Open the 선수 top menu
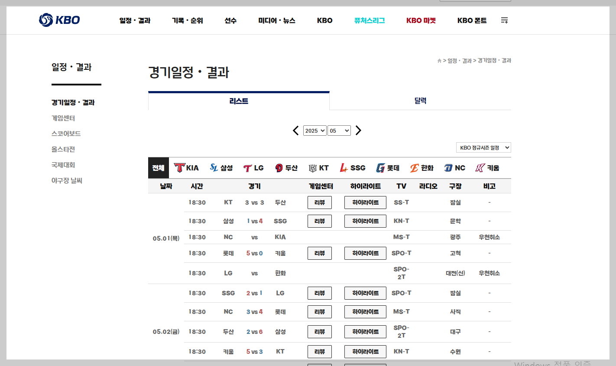Image resolution: width=616 pixels, height=366 pixels. 230,20
